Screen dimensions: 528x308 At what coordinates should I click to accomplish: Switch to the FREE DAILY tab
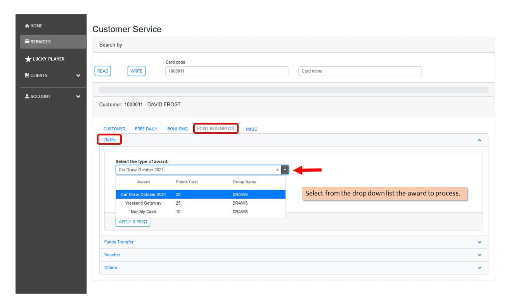point(146,129)
